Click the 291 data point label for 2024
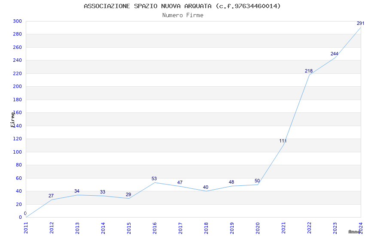Screen dimensions: 365x236 361,23
